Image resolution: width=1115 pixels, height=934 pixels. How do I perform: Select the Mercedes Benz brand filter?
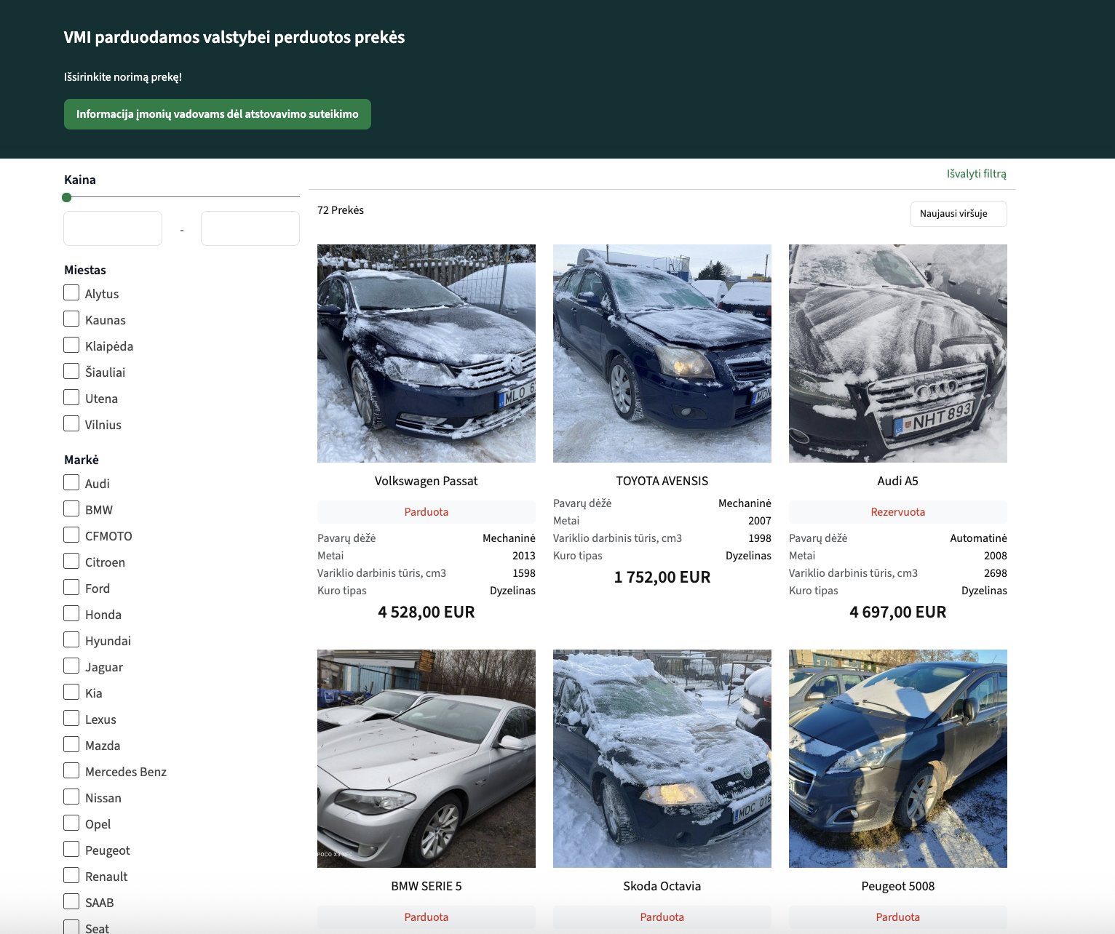point(71,770)
